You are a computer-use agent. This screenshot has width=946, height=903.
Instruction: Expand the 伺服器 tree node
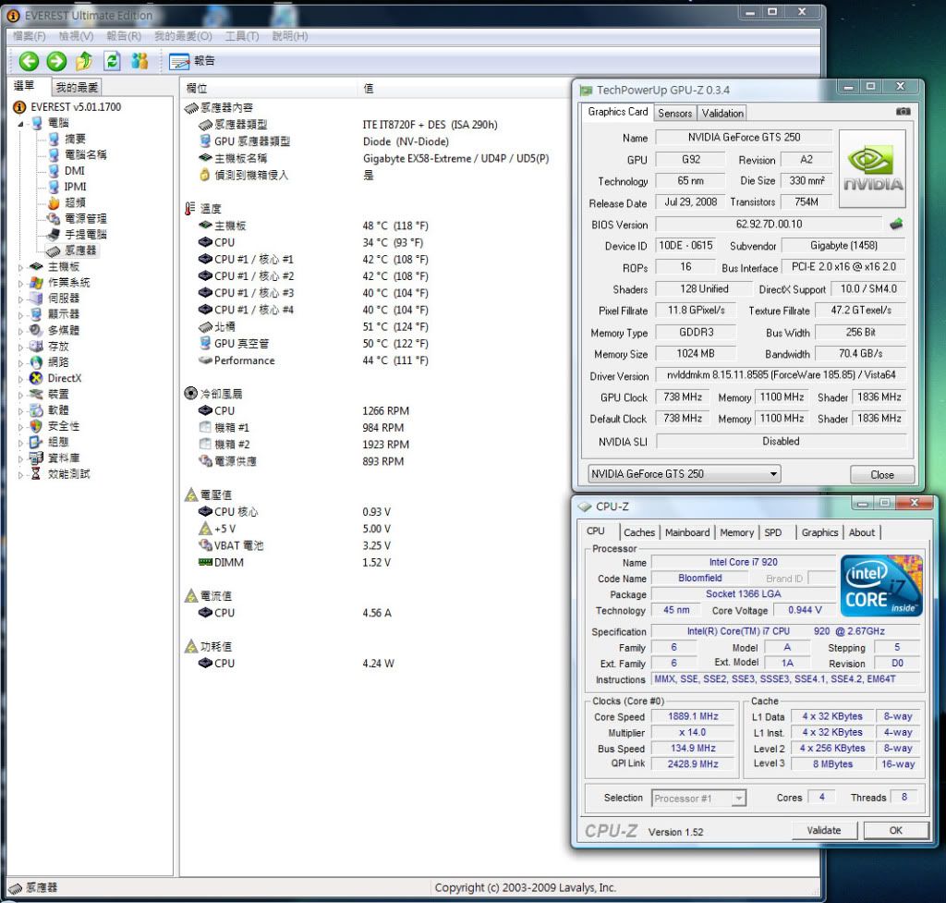pos(20,299)
